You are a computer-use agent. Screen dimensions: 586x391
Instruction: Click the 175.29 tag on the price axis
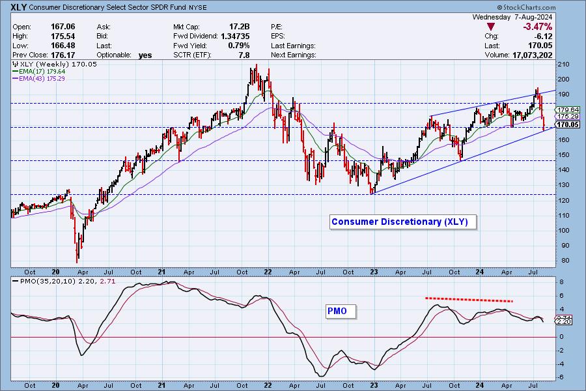pos(568,117)
